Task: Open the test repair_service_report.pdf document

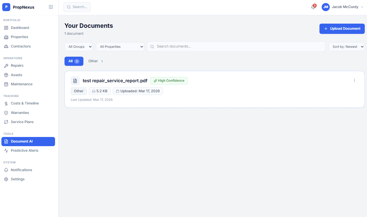Action: tap(115, 81)
